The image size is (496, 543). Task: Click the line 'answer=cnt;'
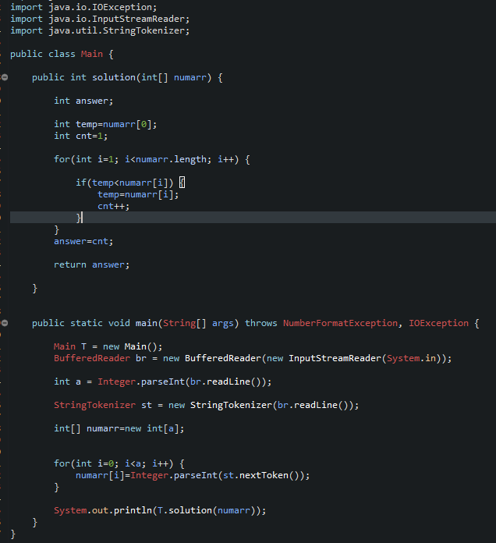[x=83, y=241]
